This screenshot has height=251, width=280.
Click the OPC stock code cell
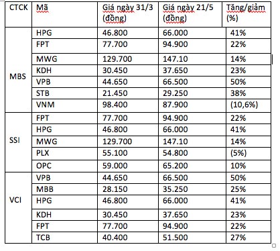click(64, 166)
